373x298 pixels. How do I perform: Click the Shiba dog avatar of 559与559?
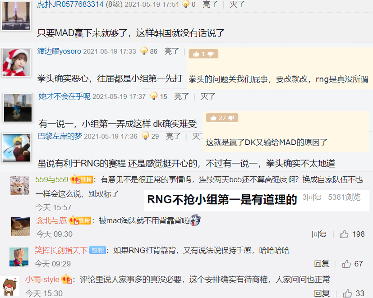pos(20,186)
